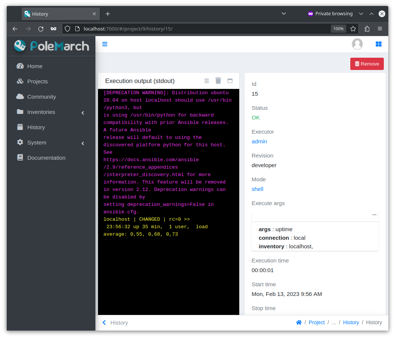This screenshot has width=395, height=338.
Task: Go back to History with chevron
Action: (x=104, y=322)
